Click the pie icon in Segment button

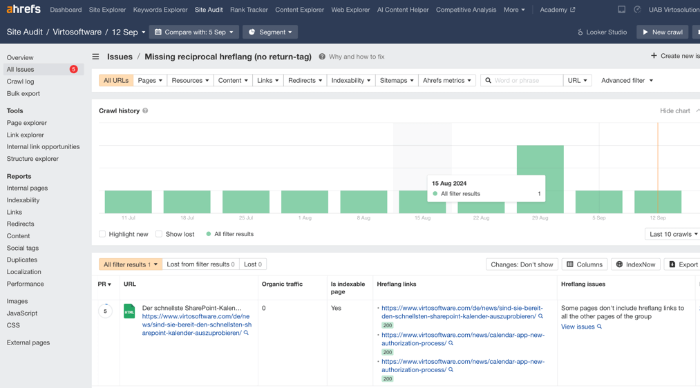pyautogui.click(x=252, y=32)
